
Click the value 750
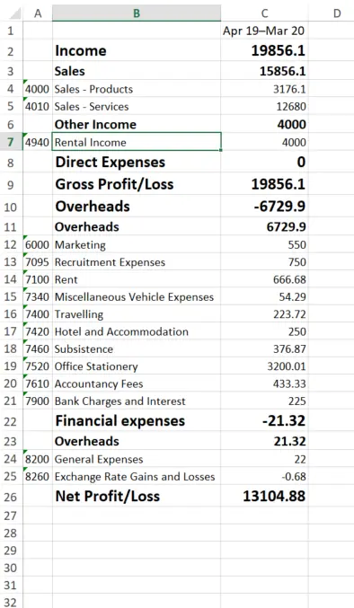coord(264,262)
